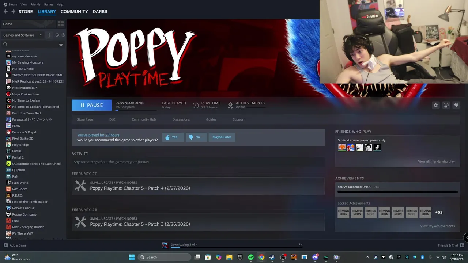Click the ready-to-play filter icon

(63, 35)
